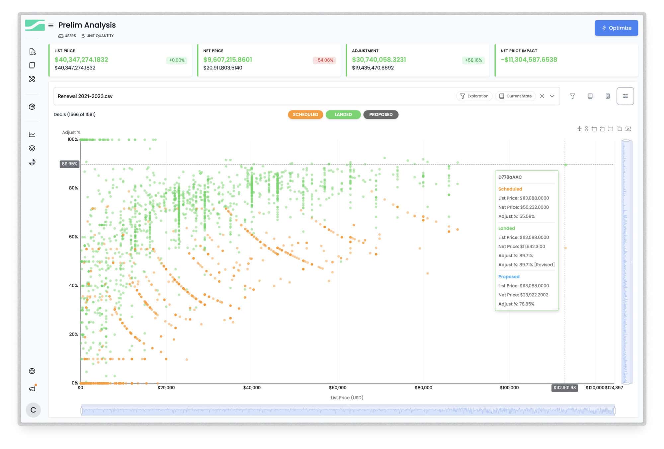664x449 pixels.
Task: Click 'Net Price: $23,922.2002' tooltip line
Action: pos(523,295)
